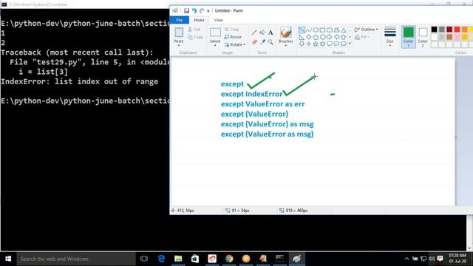Image resolution: width=473 pixels, height=266 pixels.
Task: Click the Windows Start button
Action: pos(8,259)
